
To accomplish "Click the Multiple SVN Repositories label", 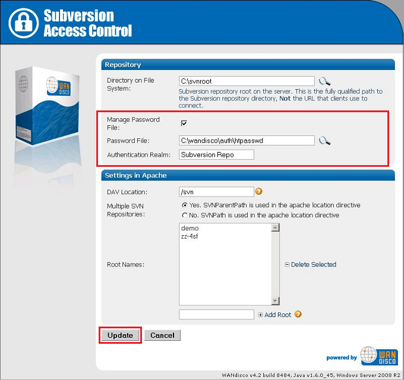I will tap(125, 210).
